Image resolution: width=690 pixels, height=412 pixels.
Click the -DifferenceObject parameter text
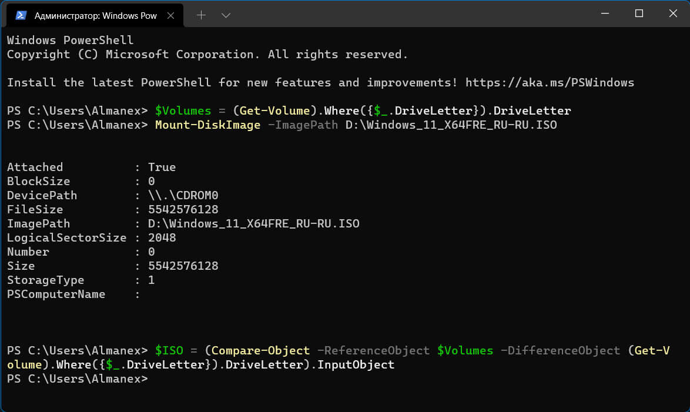click(560, 351)
